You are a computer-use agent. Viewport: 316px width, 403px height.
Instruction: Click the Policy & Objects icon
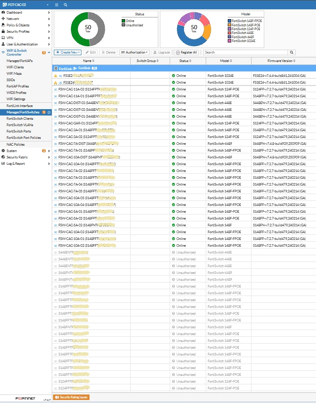coord(3,25)
